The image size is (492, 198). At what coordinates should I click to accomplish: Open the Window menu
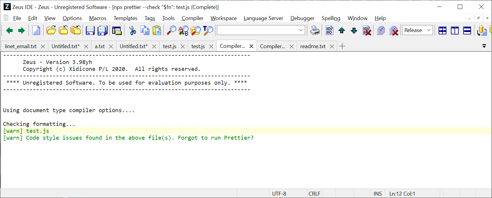click(358, 18)
